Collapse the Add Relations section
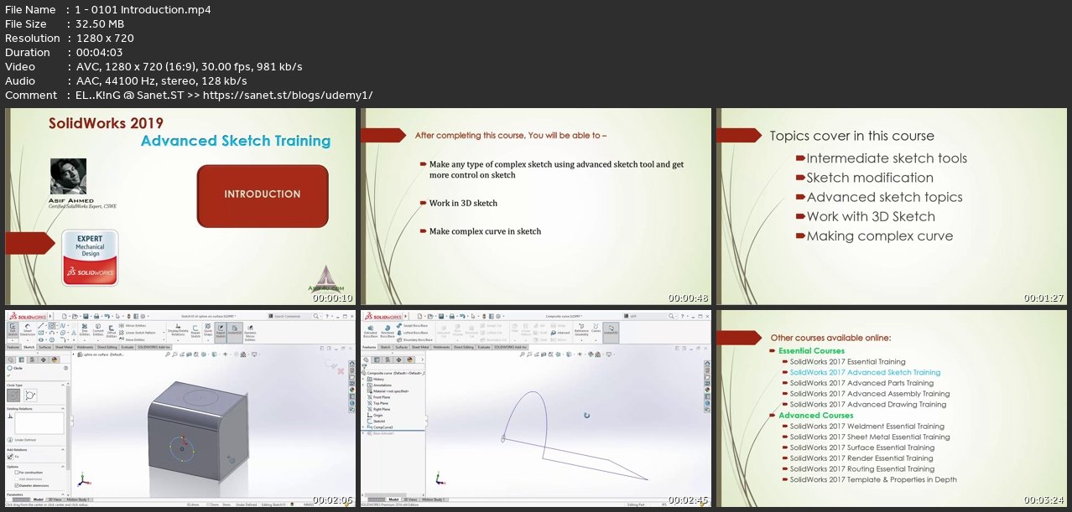This screenshot has height=512, width=1072. [x=63, y=450]
